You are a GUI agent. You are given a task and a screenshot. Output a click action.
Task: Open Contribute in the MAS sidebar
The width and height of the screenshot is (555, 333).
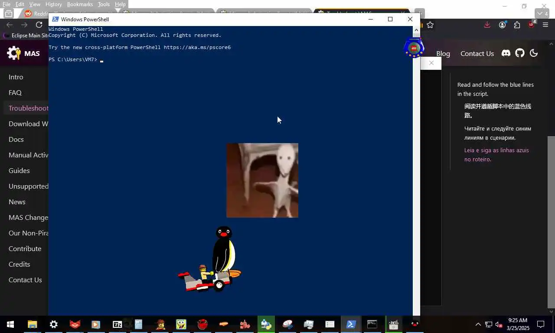[25, 248]
